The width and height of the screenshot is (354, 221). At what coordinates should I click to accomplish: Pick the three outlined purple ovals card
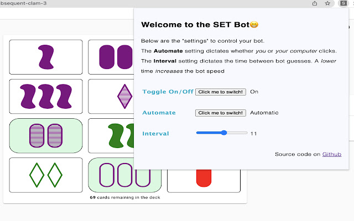click(x=124, y=175)
